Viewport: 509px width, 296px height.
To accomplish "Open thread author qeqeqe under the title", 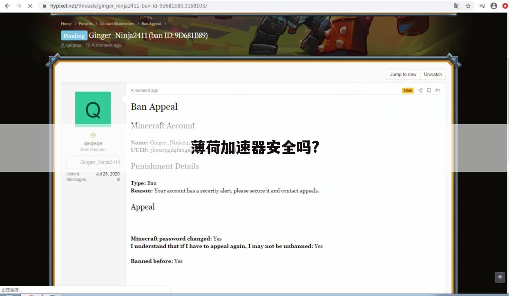I will click(x=74, y=45).
